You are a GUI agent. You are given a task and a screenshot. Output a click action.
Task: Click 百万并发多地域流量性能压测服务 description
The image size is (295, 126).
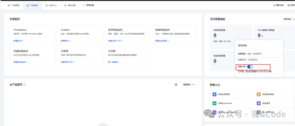coord(122,55)
